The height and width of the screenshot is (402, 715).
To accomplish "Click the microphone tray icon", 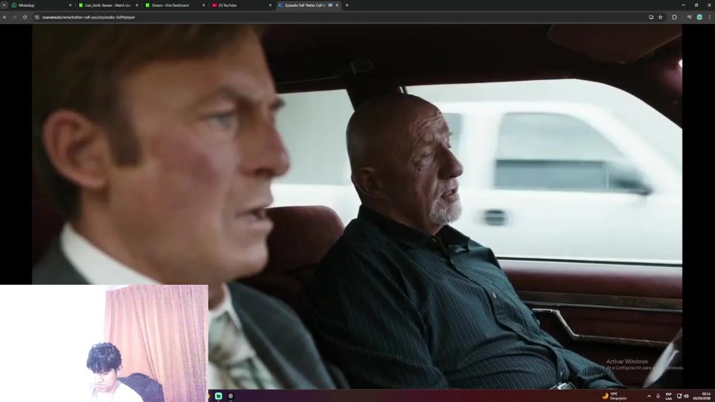I will pyautogui.click(x=658, y=396).
